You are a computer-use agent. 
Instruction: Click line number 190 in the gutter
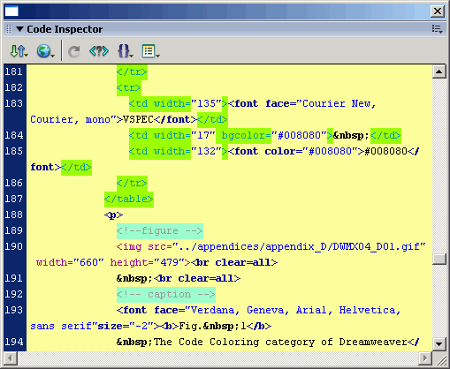(x=14, y=246)
